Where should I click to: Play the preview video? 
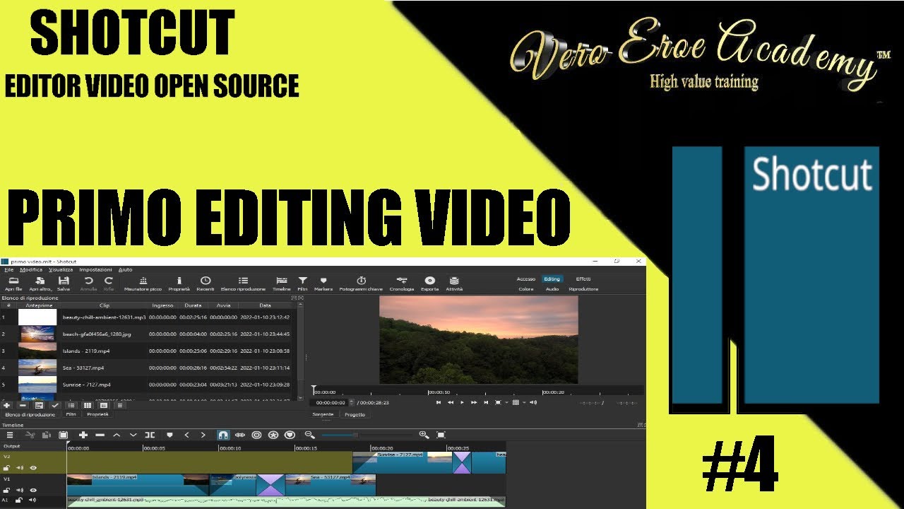tap(462, 402)
